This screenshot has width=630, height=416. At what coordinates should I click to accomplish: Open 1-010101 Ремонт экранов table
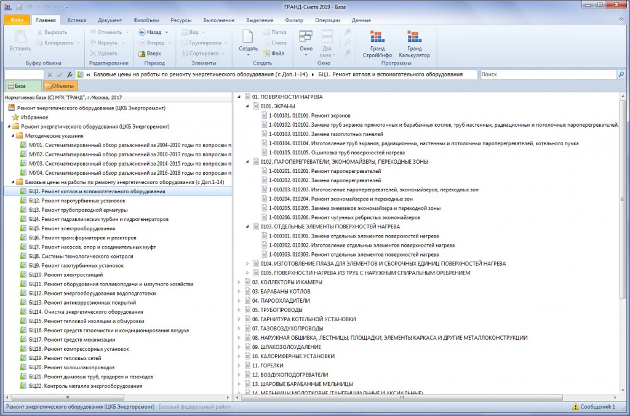click(306, 116)
